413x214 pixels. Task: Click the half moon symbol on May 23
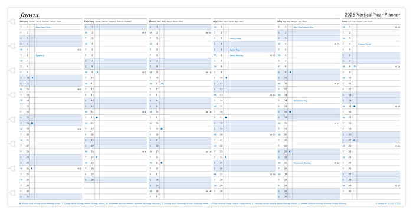tap(290, 152)
